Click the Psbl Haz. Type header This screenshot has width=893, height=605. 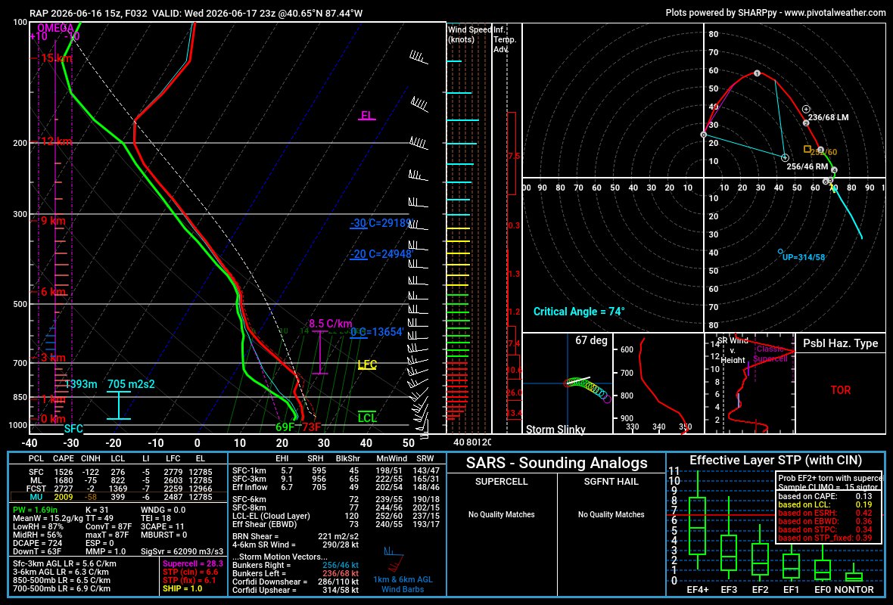click(x=841, y=343)
